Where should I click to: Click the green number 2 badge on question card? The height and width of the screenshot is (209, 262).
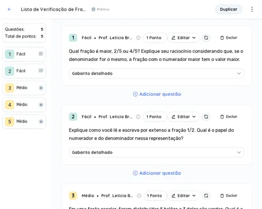coord(73,116)
